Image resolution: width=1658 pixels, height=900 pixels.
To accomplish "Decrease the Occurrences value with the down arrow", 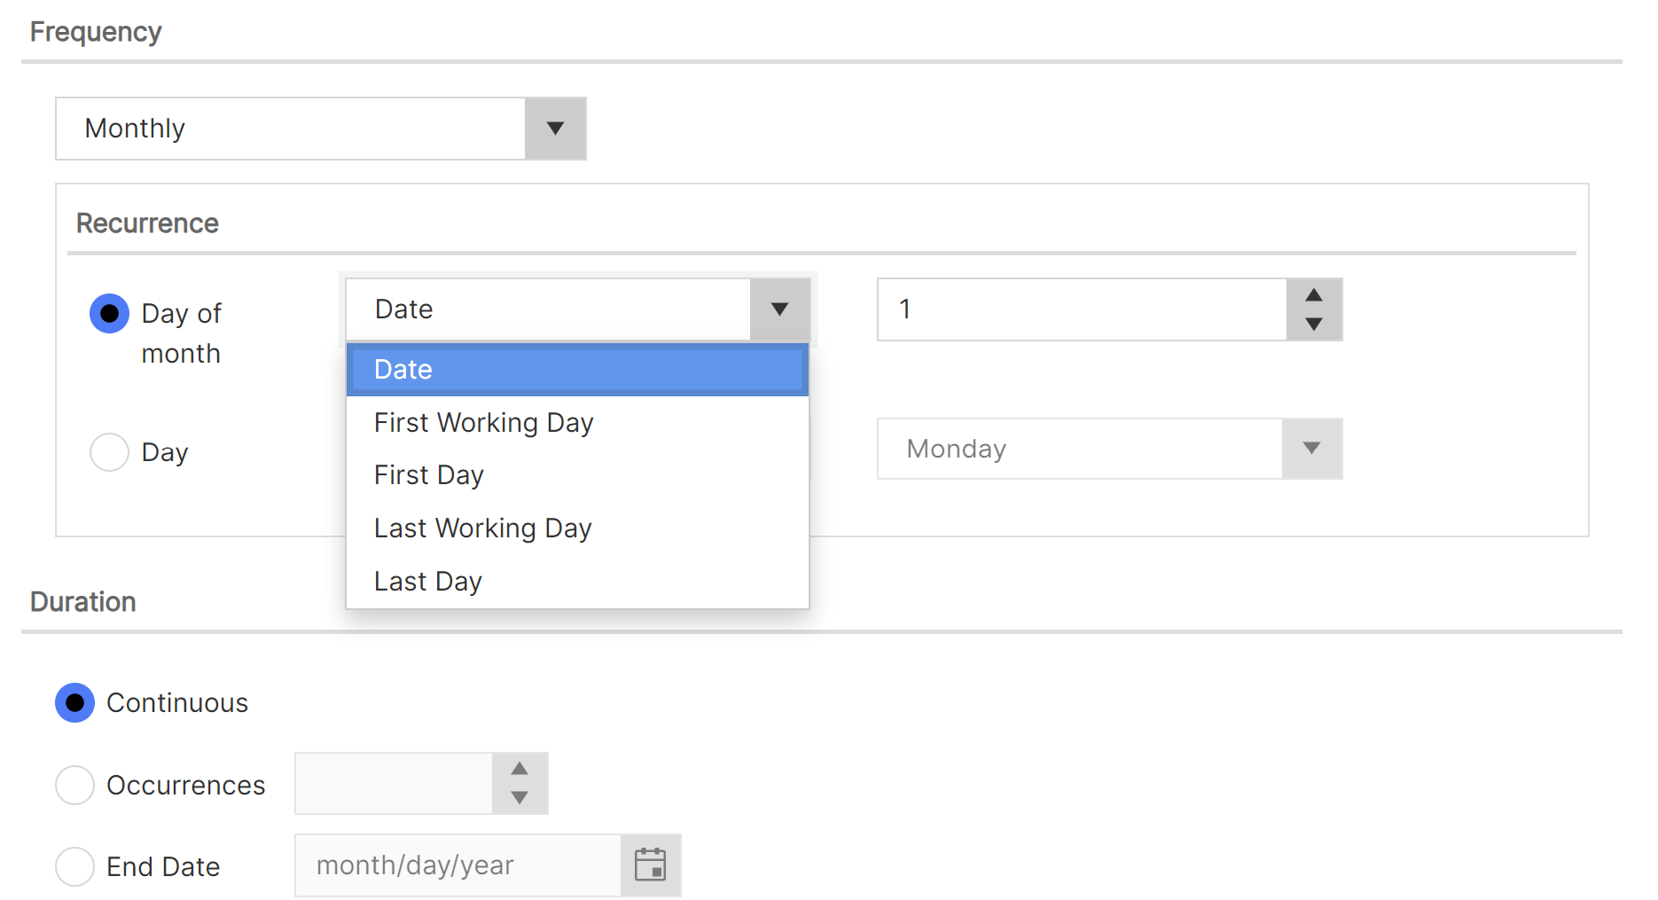I will (x=520, y=799).
